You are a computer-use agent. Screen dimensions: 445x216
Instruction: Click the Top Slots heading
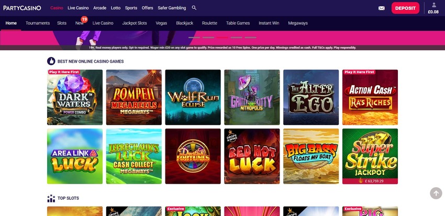[x=68, y=198]
